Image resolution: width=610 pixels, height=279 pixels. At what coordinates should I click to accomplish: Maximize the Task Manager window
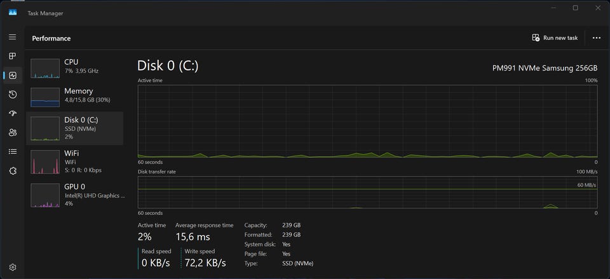575,8
